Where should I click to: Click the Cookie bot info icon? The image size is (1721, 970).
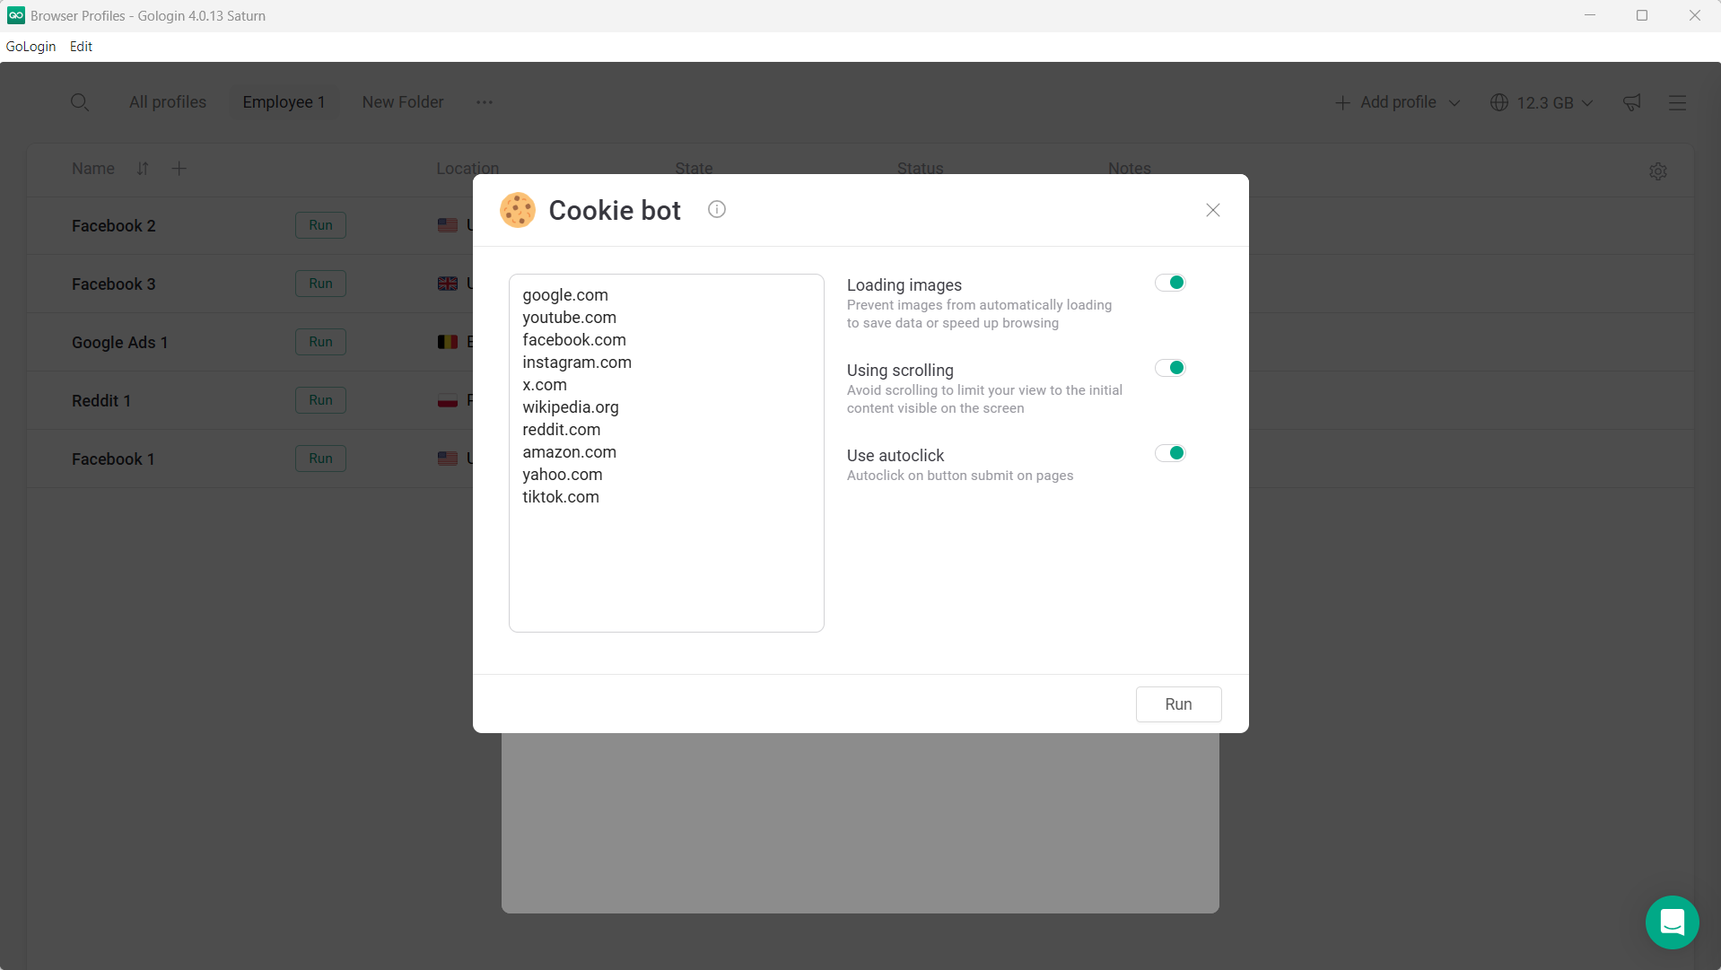[716, 208]
